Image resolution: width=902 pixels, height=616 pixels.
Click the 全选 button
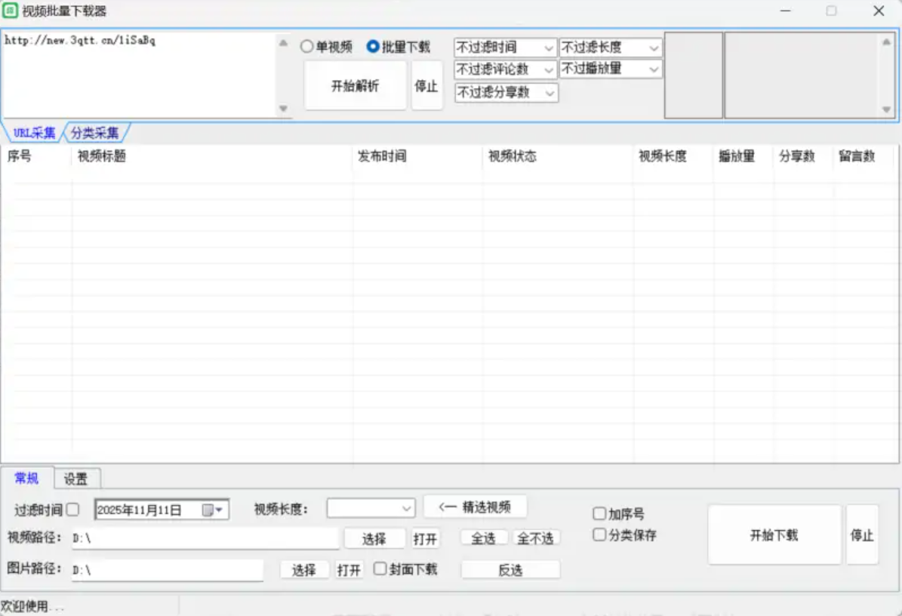[x=483, y=538]
